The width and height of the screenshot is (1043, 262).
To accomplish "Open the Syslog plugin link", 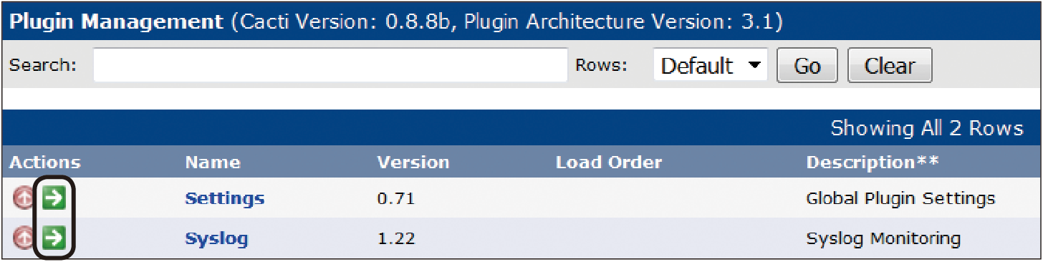I will click(x=217, y=238).
